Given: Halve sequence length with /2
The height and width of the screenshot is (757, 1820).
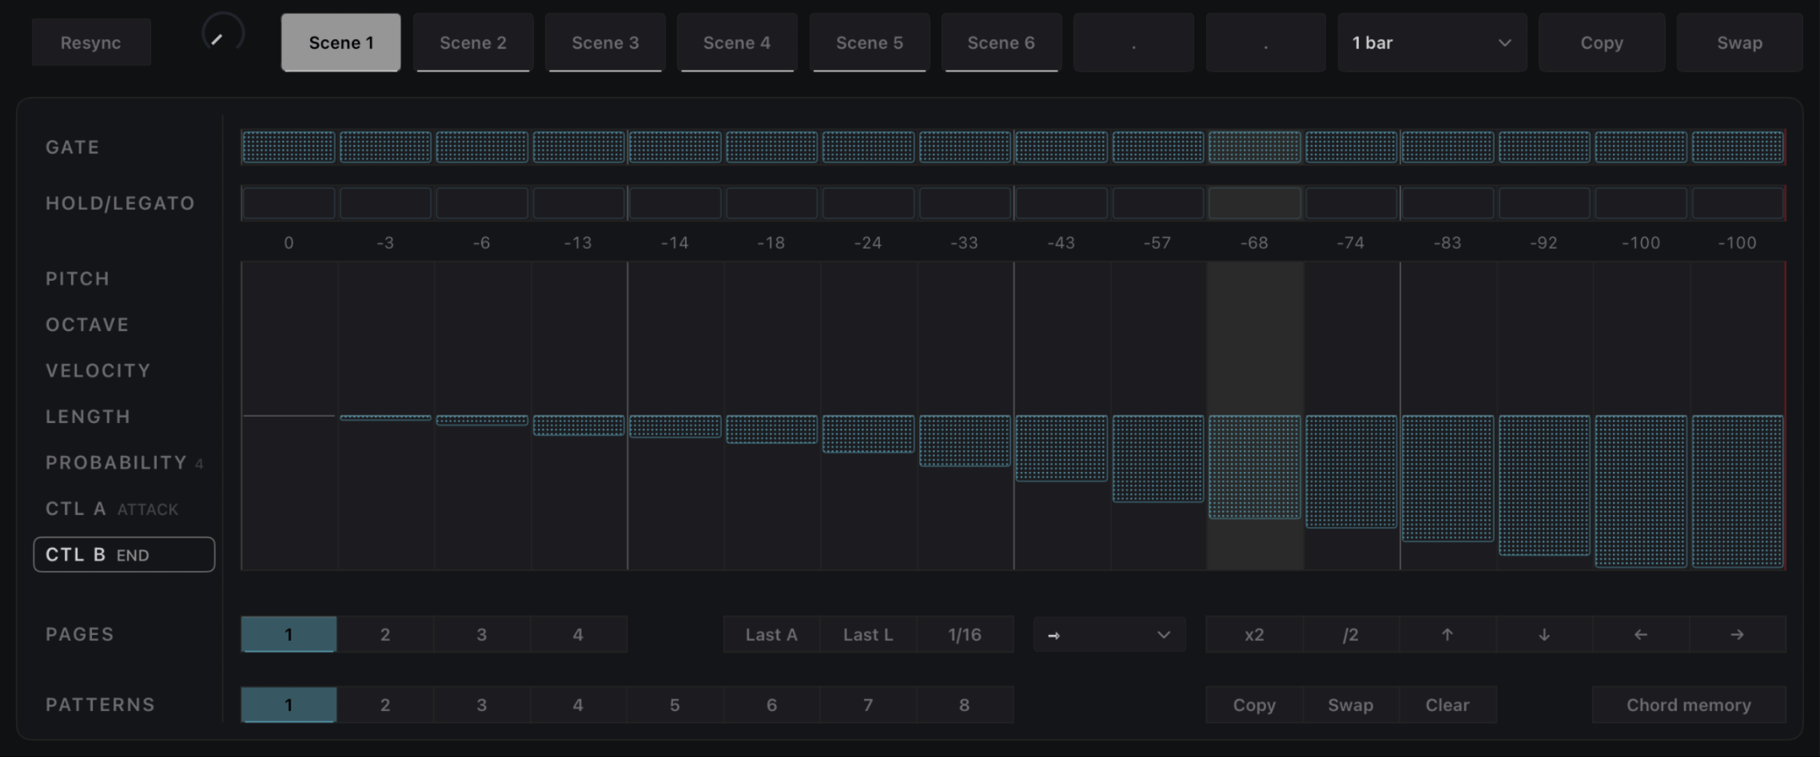Looking at the screenshot, I should pyautogui.click(x=1350, y=634).
